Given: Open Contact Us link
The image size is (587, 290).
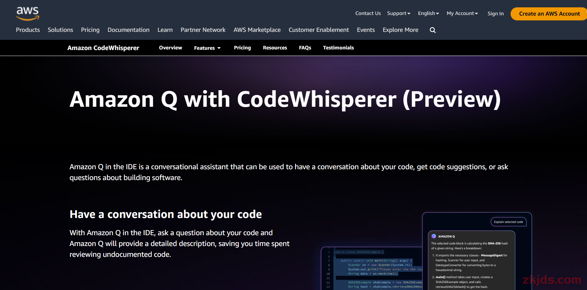Looking at the screenshot, I should point(368,13).
